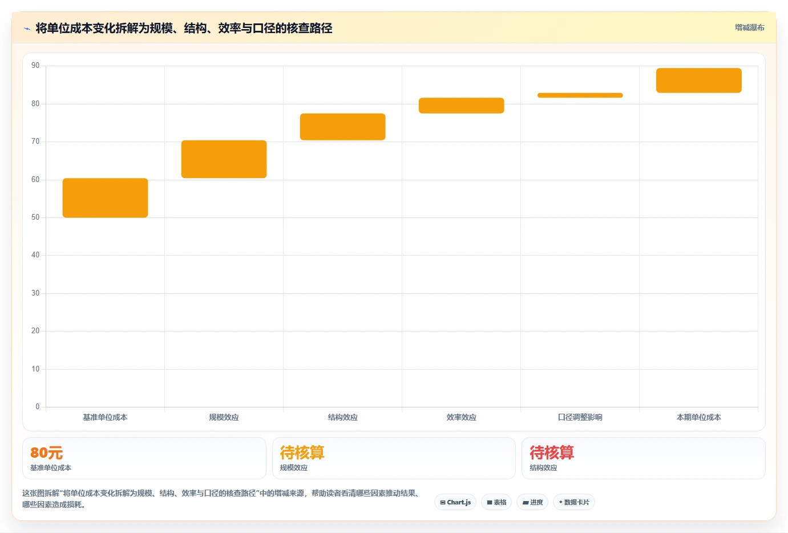This screenshot has width=788, height=533.
Task: Click the description paragraph starting 这张图拆解
Action: tap(223, 499)
